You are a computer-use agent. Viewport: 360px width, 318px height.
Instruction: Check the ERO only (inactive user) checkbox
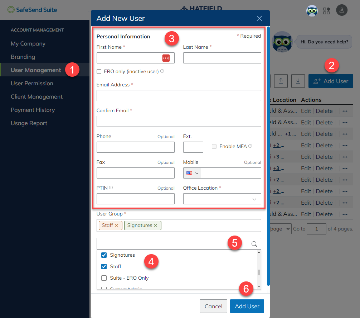[x=98, y=71]
